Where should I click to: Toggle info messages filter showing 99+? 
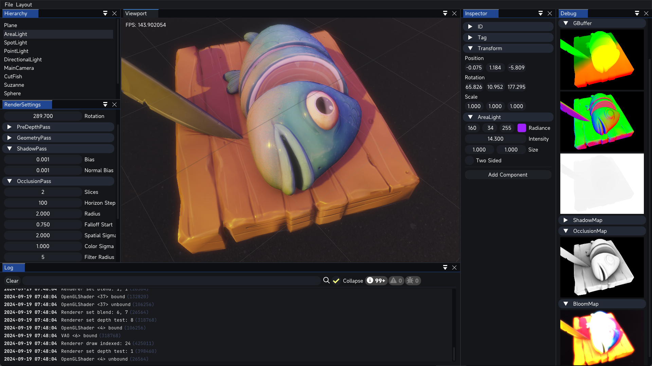click(376, 281)
